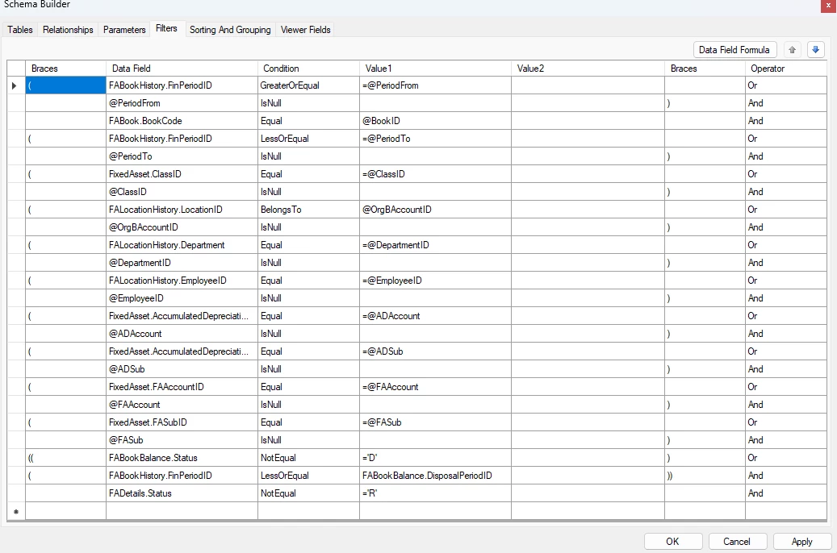Screen dimensions: 837x553
Task: Select the FABook.BookCode data field
Action: pos(182,121)
